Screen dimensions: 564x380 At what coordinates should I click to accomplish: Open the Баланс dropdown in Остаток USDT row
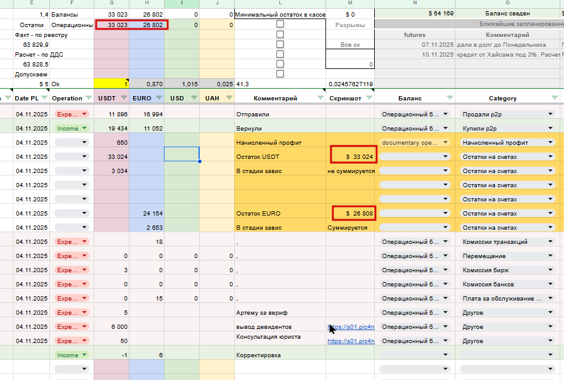coord(415,156)
